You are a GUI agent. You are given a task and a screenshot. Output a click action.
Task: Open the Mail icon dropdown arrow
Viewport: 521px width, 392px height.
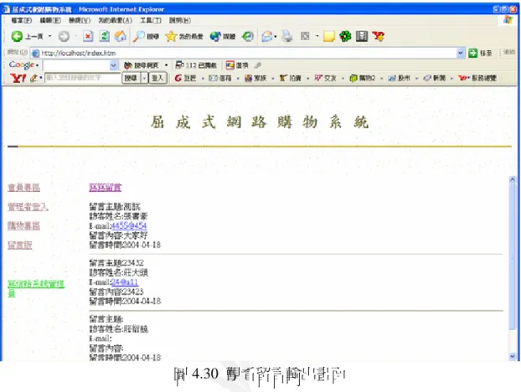pos(276,36)
